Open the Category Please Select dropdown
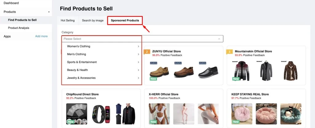 142,39
